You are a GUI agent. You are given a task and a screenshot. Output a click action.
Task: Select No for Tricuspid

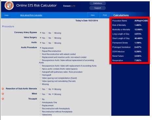(41, 99)
